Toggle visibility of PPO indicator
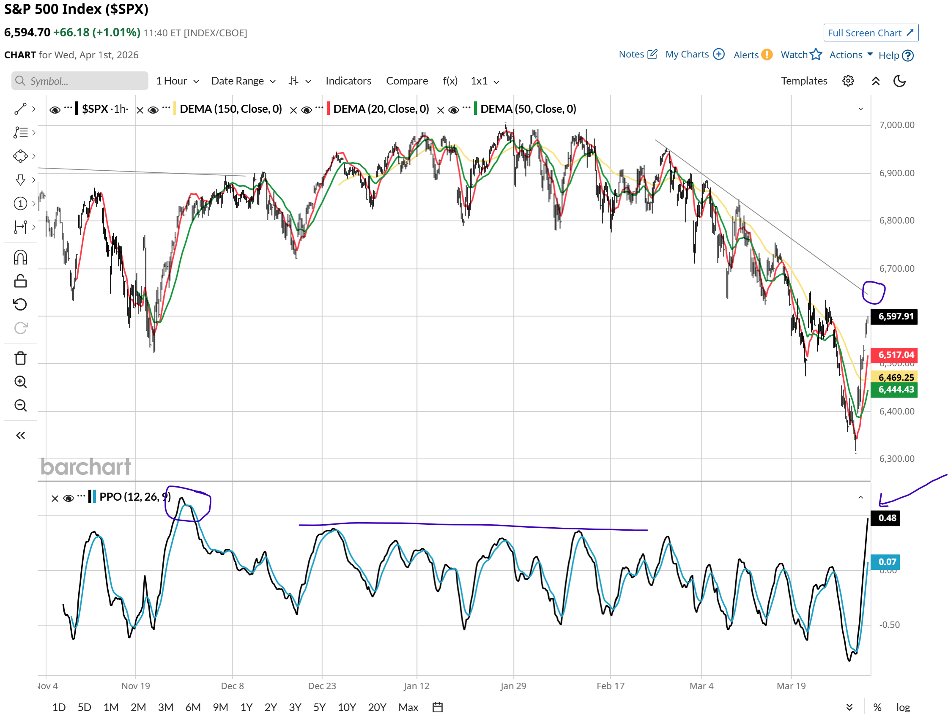 (x=68, y=498)
